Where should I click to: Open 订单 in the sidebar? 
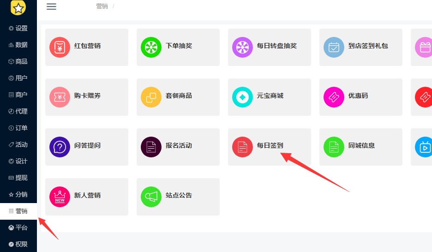click(x=18, y=128)
